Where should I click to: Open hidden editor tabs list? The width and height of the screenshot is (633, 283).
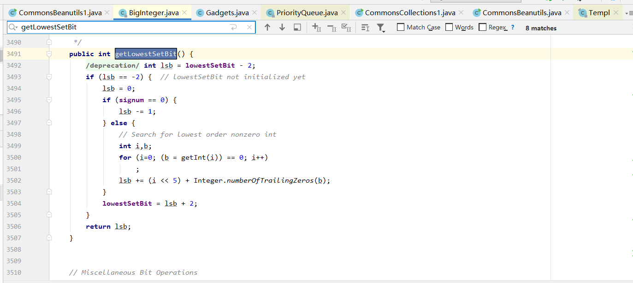pyautogui.click(x=628, y=13)
